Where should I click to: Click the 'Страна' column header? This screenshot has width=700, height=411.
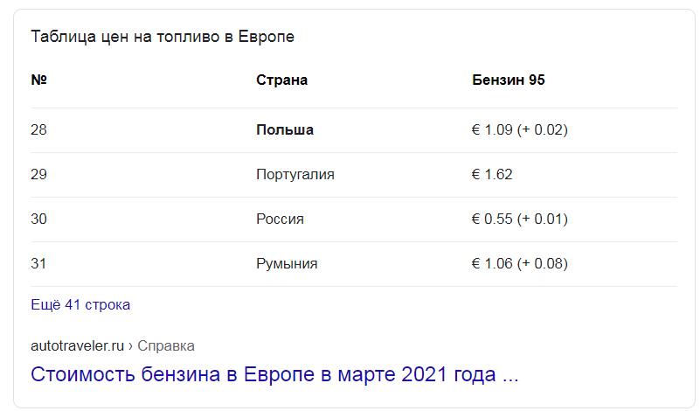click(x=281, y=80)
